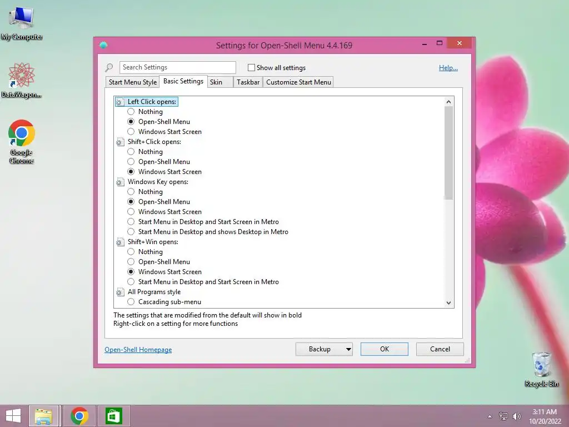The height and width of the screenshot is (427, 569).
Task: Select Open-Shell Menu under Shift+Win opens
Action: (131, 262)
